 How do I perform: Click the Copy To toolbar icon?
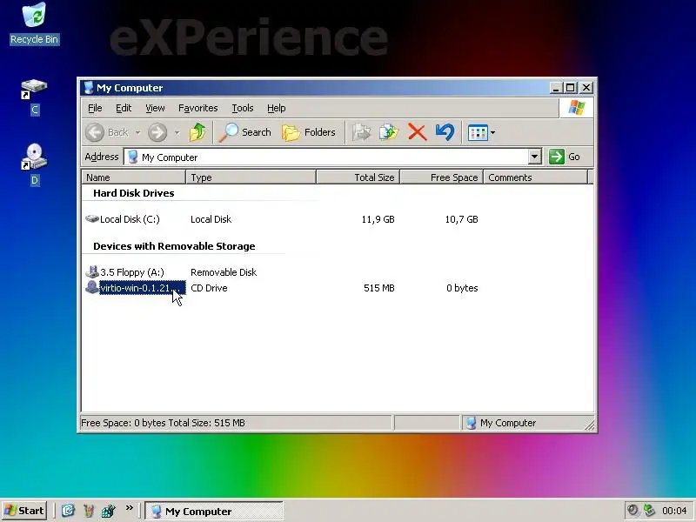pyautogui.click(x=389, y=132)
